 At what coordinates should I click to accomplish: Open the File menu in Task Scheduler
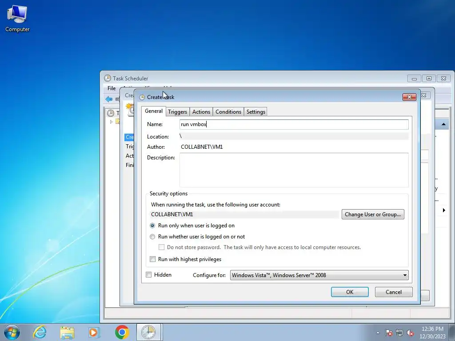[x=112, y=88]
